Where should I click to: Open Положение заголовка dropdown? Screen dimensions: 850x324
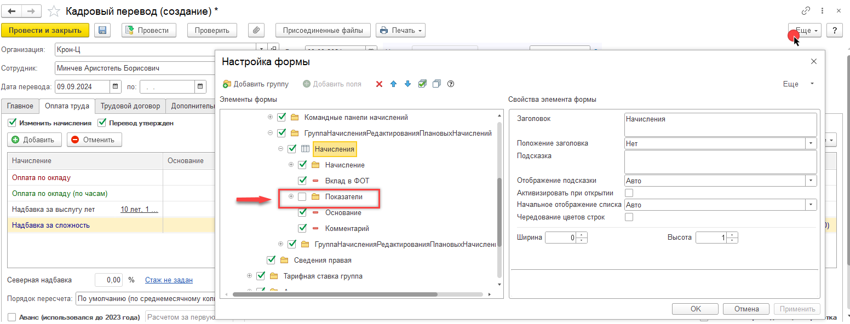pos(811,143)
